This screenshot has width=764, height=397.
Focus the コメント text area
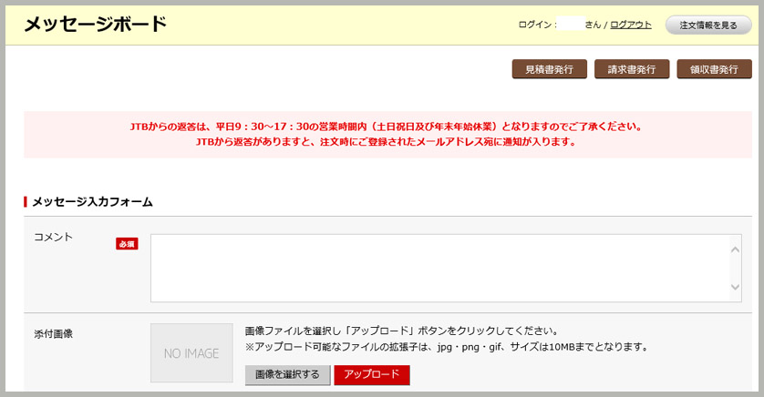tap(439, 268)
